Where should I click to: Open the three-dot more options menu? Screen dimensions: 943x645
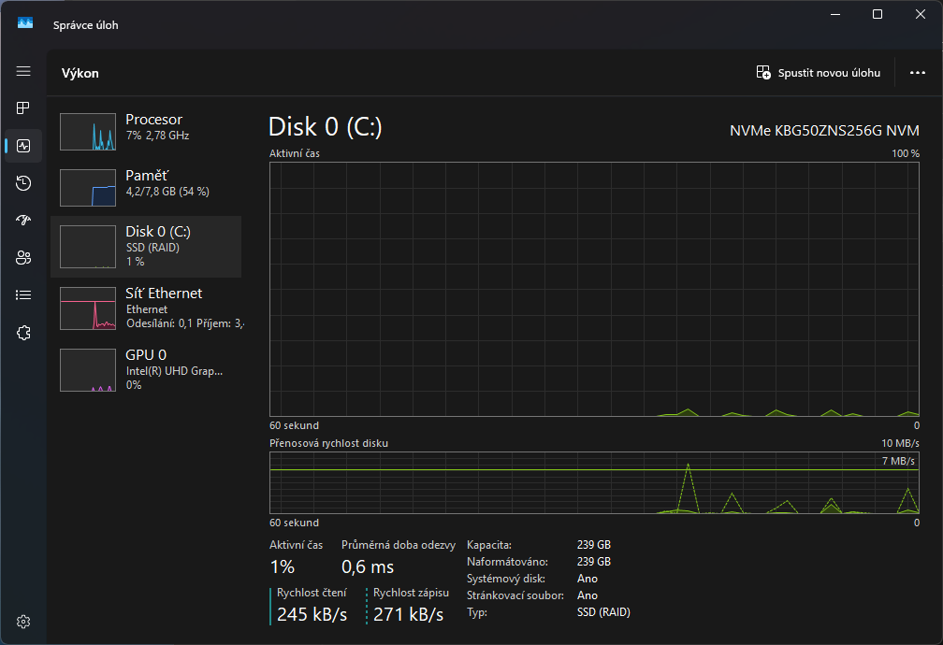click(x=916, y=72)
